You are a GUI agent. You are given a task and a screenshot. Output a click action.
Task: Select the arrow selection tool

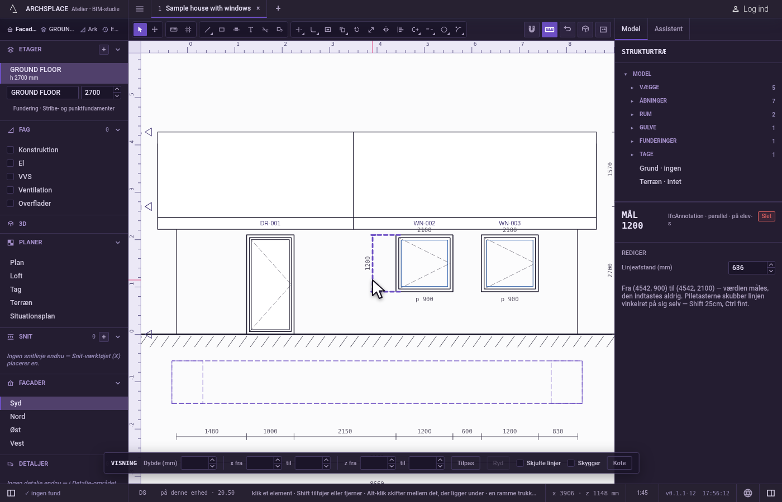140,30
